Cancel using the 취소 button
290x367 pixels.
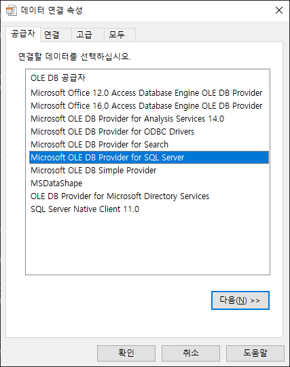click(x=191, y=353)
